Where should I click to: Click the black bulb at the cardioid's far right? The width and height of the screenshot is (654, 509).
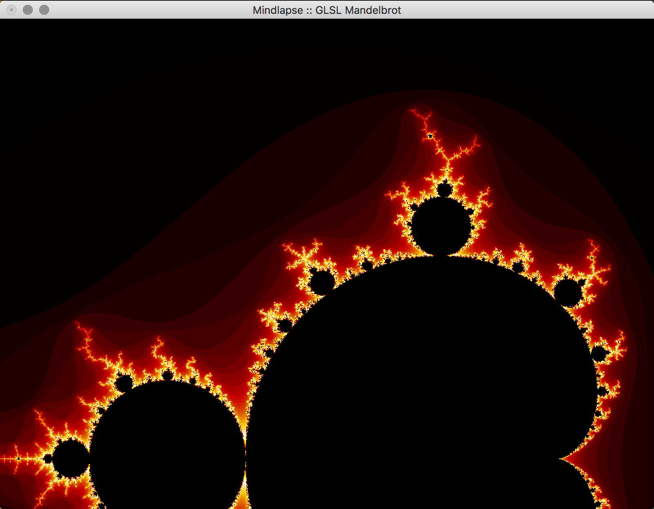[x=599, y=353]
